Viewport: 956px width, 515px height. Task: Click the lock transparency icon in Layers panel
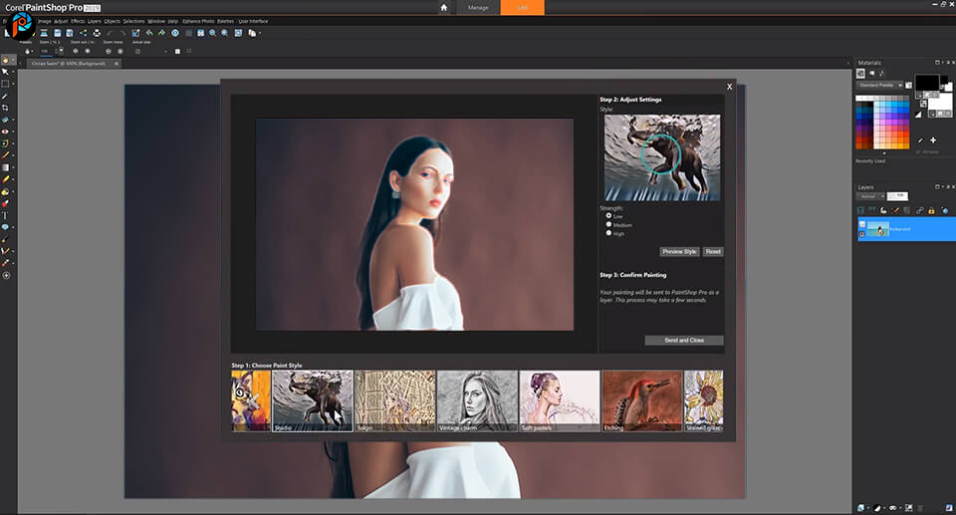pyautogui.click(x=931, y=210)
